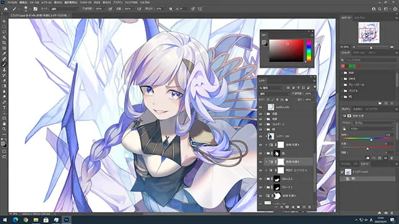Open the File menu
Image resolution: width=399 pixels, height=224 pixels.
click(12, 2)
